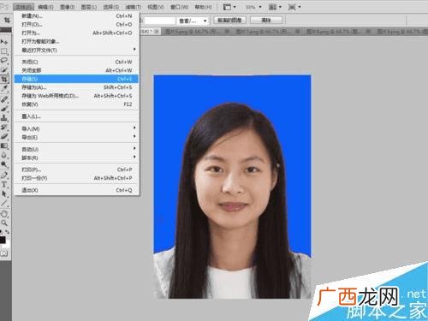The width and height of the screenshot is (428, 321).
Task: Choose 关闭全部 menu entry
Action: [x=76, y=70]
